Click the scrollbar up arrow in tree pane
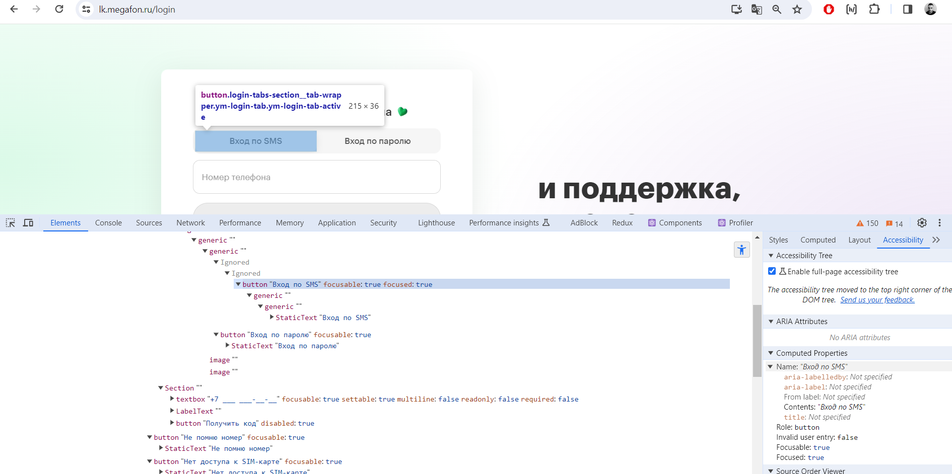Image resolution: width=952 pixels, height=474 pixels. tap(757, 237)
